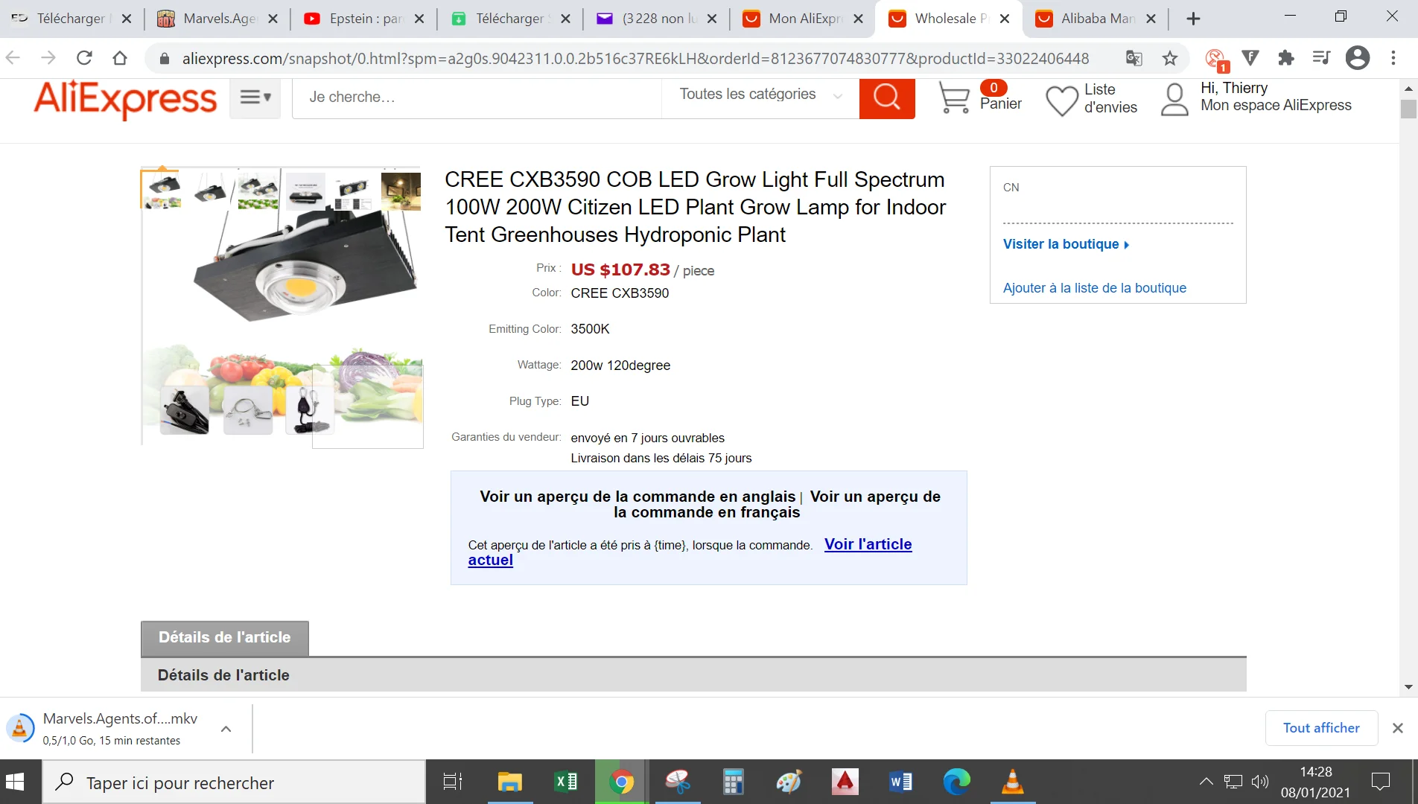The height and width of the screenshot is (804, 1418).
Task: Click the user account profile icon
Action: coord(1174,100)
